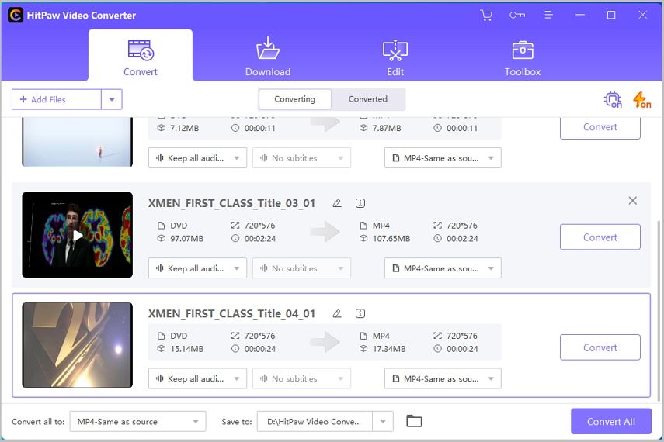This screenshot has height=442, width=664.
Task: Expand the Save to path dropdown arrow
Action: tap(383, 421)
